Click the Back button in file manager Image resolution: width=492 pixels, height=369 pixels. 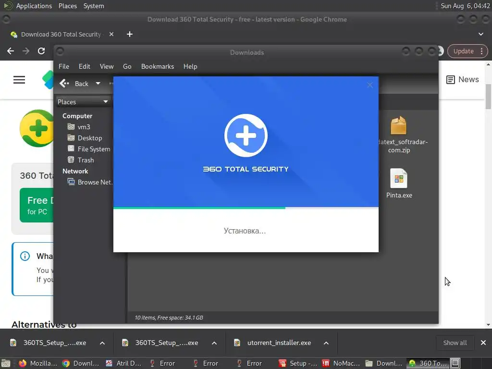click(x=74, y=84)
